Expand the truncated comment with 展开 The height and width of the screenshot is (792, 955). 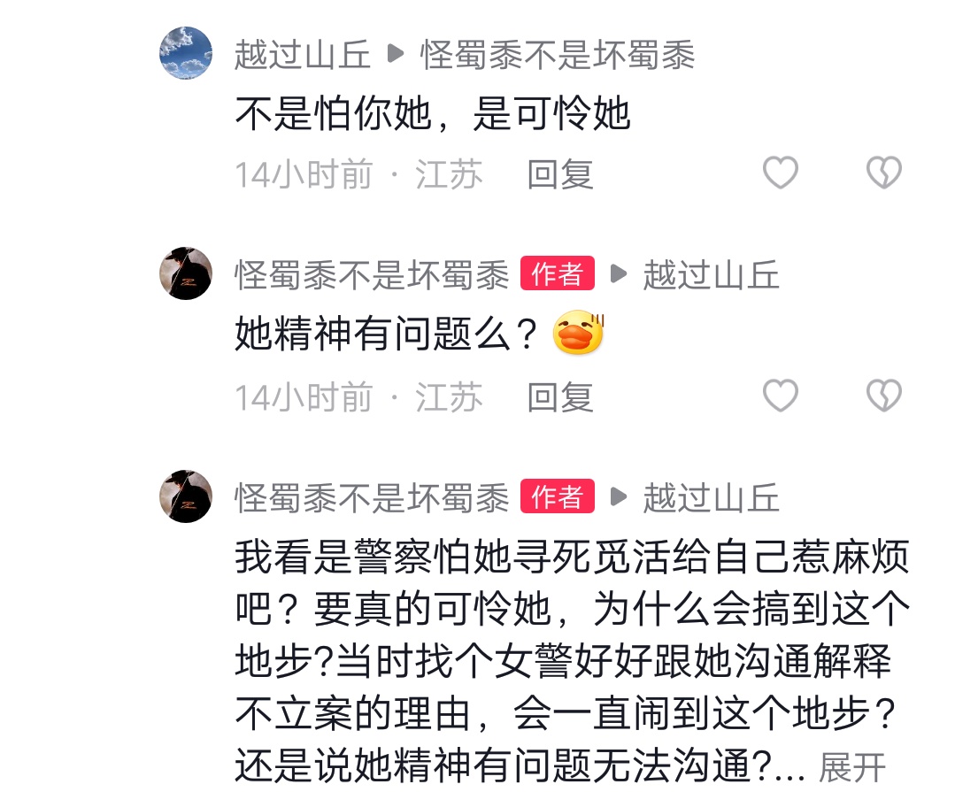click(x=851, y=767)
